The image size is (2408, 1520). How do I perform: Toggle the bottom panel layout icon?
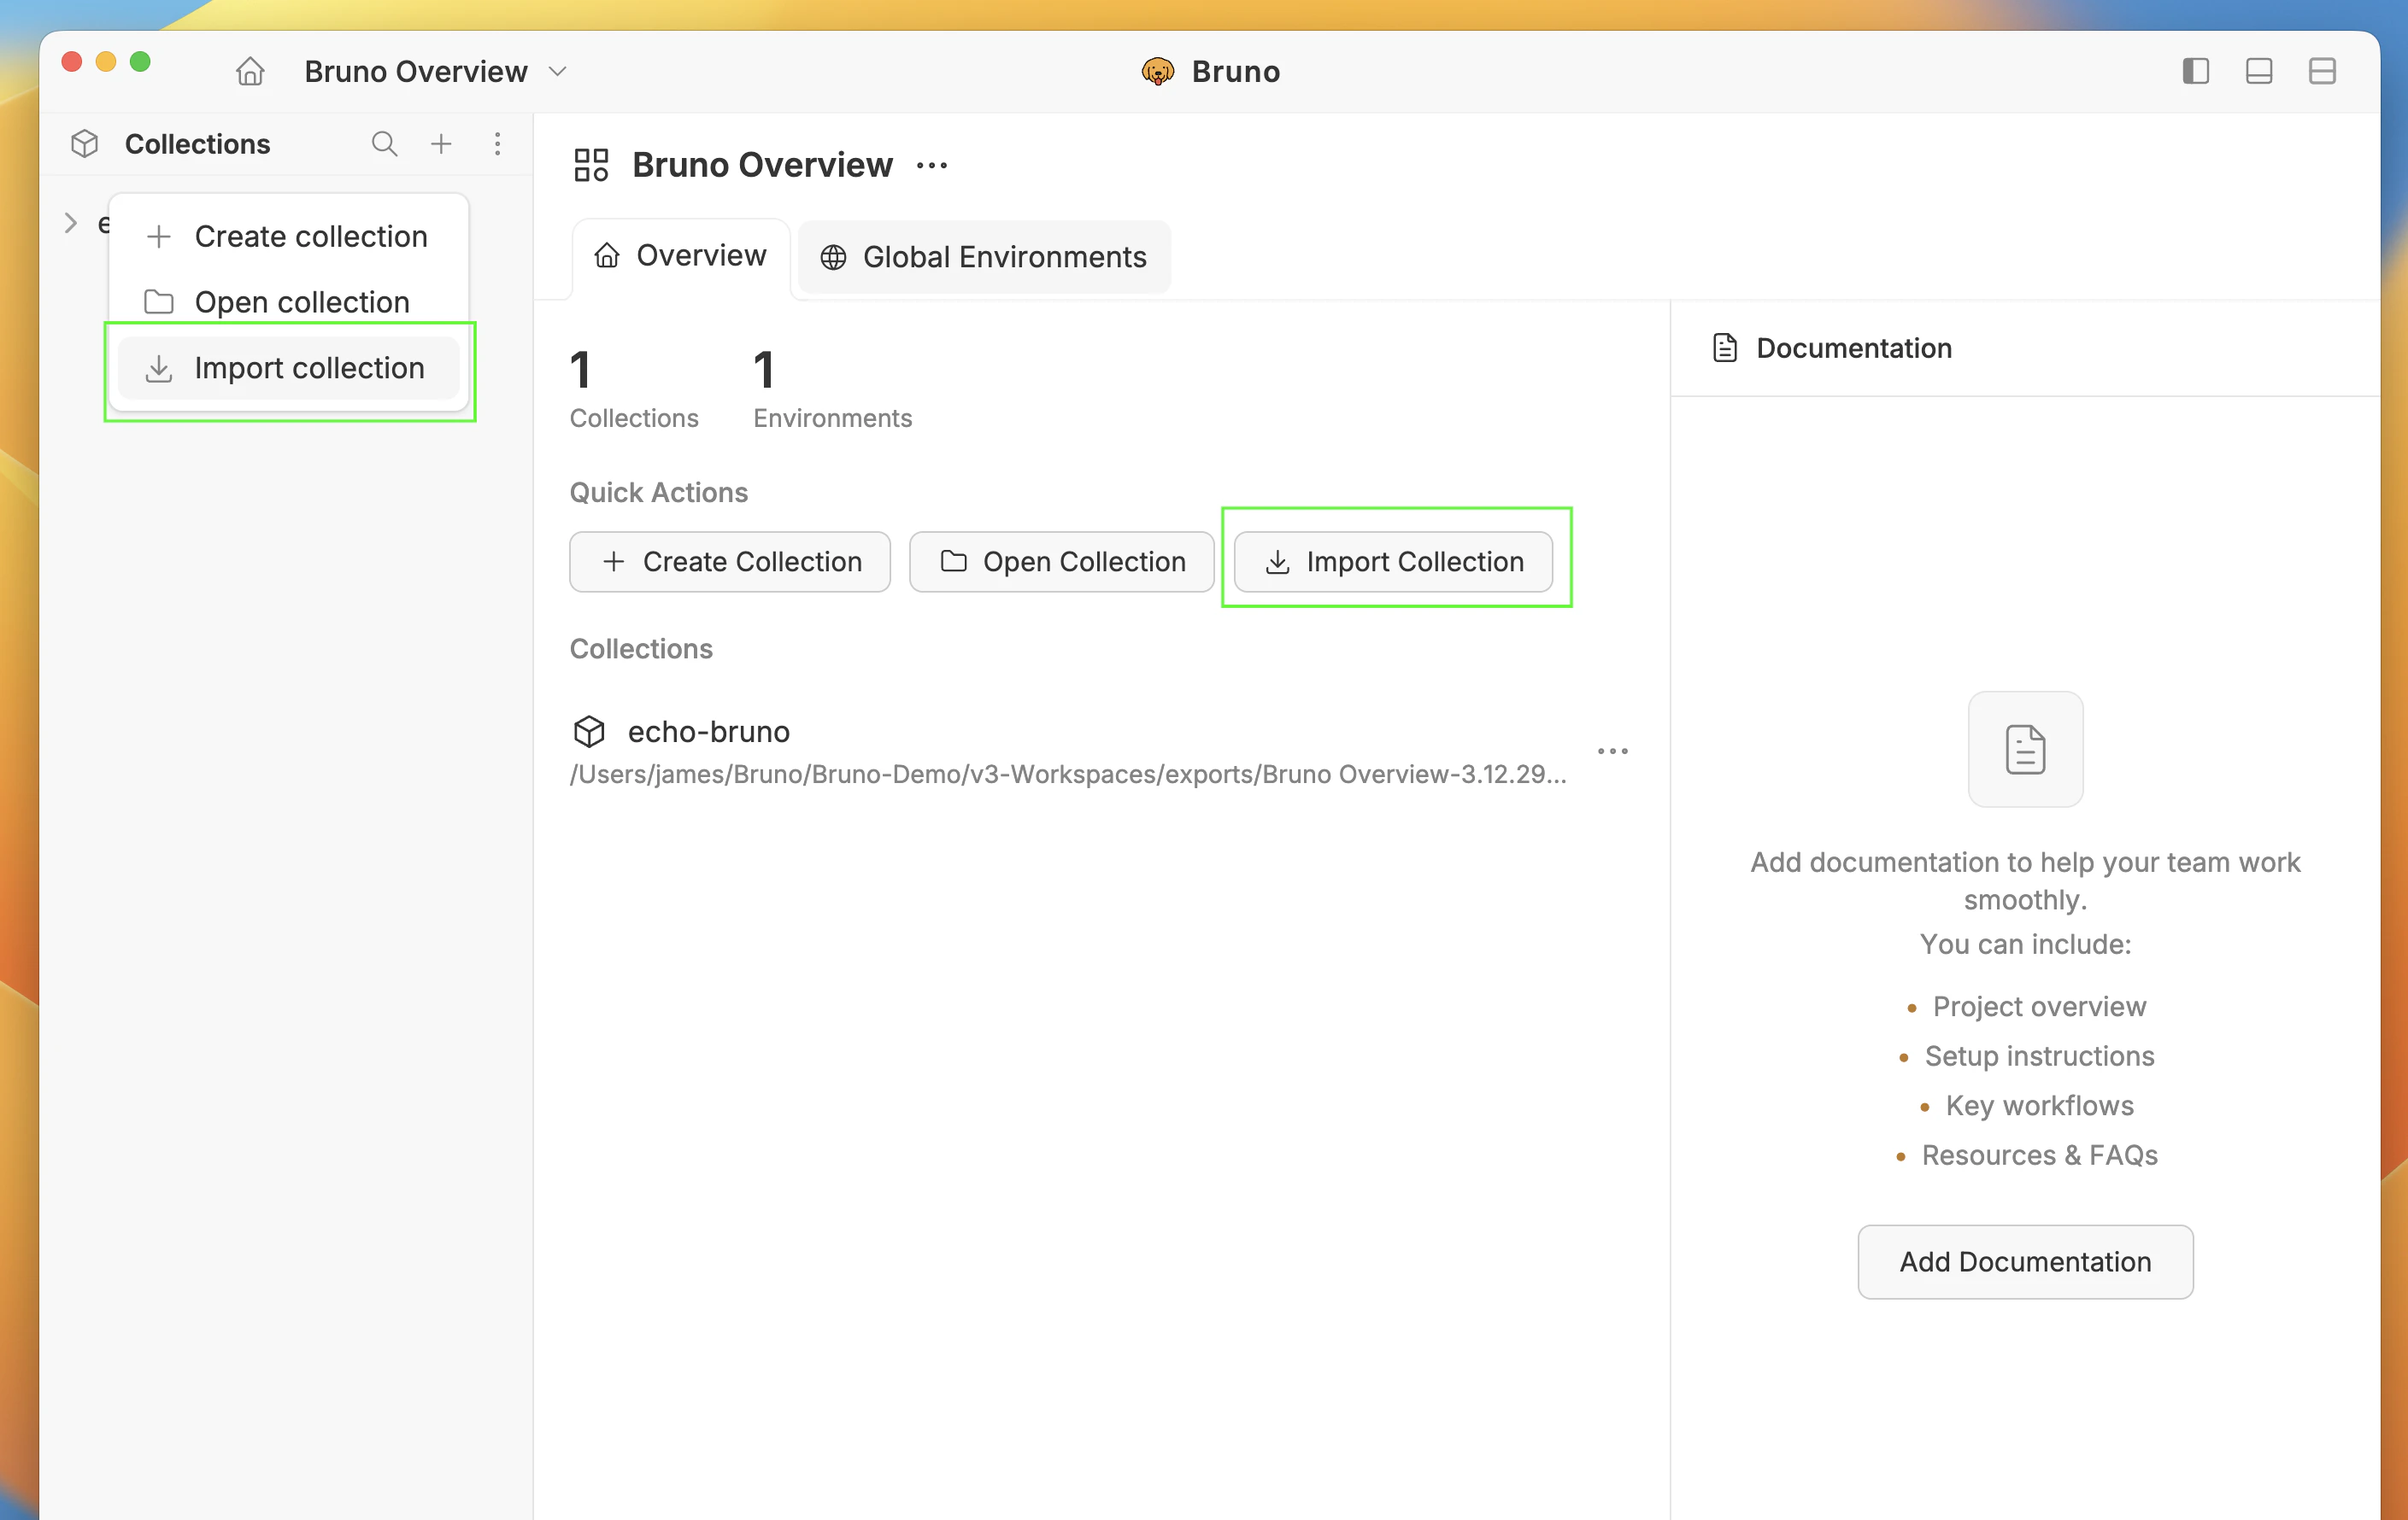tap(2260, 71)
